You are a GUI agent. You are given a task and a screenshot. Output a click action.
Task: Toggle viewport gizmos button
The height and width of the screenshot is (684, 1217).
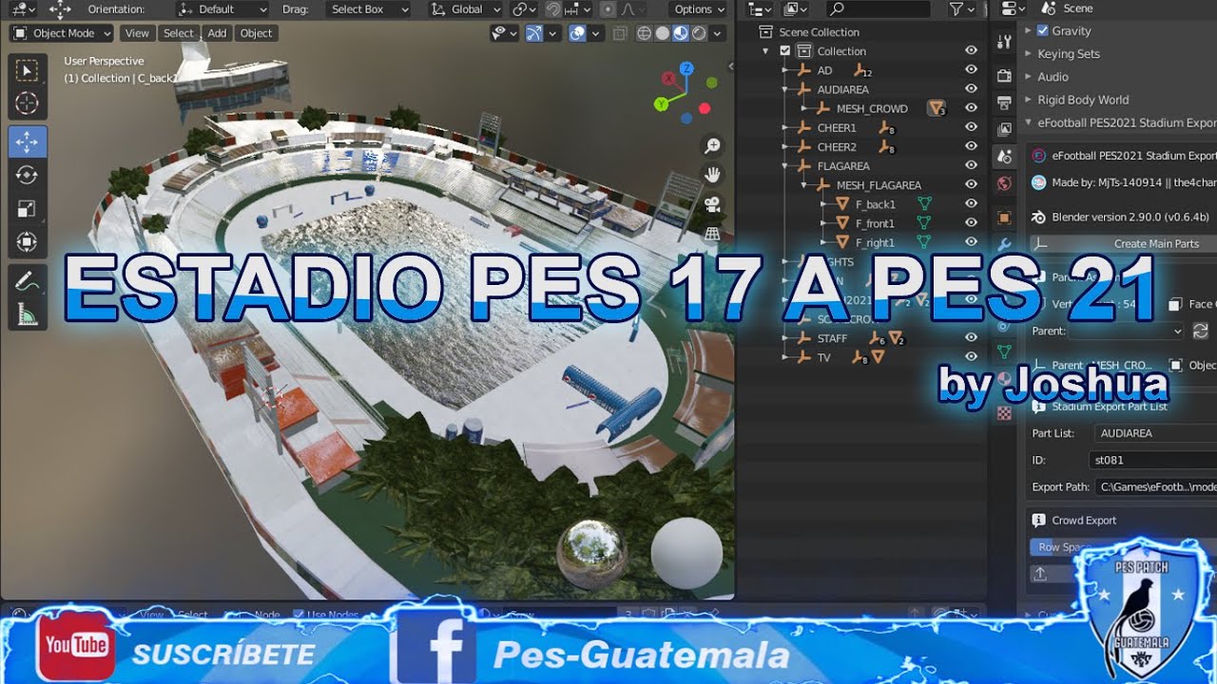[x=535, y=33]
